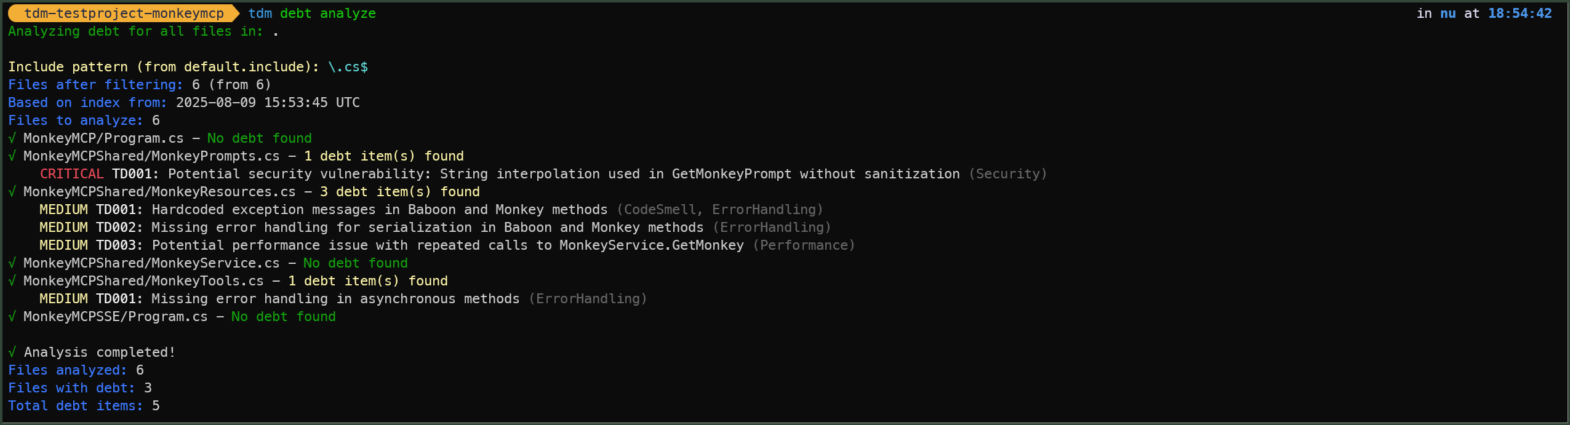This screenshot has height=425, width=1570.
Task: Click the checkmark next to MonkeyPrompts.cs
Action: [x=12, y=156]
